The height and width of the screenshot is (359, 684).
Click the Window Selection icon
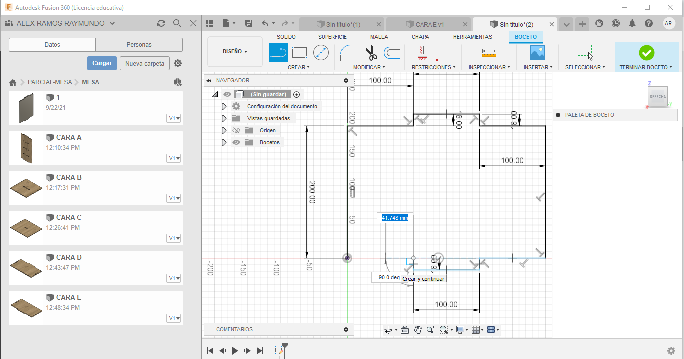click(x=585, y=52)
